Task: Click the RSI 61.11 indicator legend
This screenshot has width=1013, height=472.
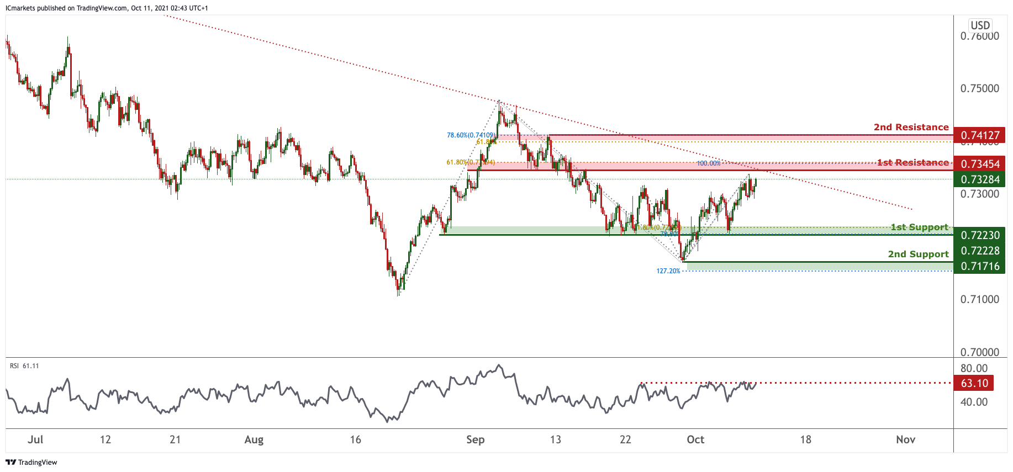Action: point(24,366)
